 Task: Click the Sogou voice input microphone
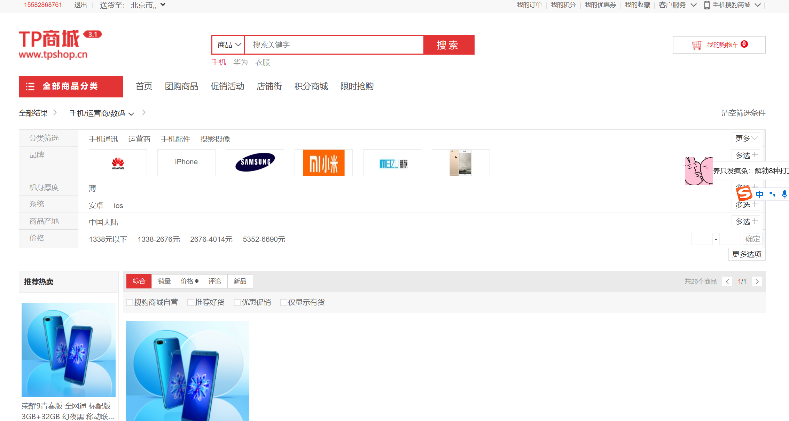point(784,194)
